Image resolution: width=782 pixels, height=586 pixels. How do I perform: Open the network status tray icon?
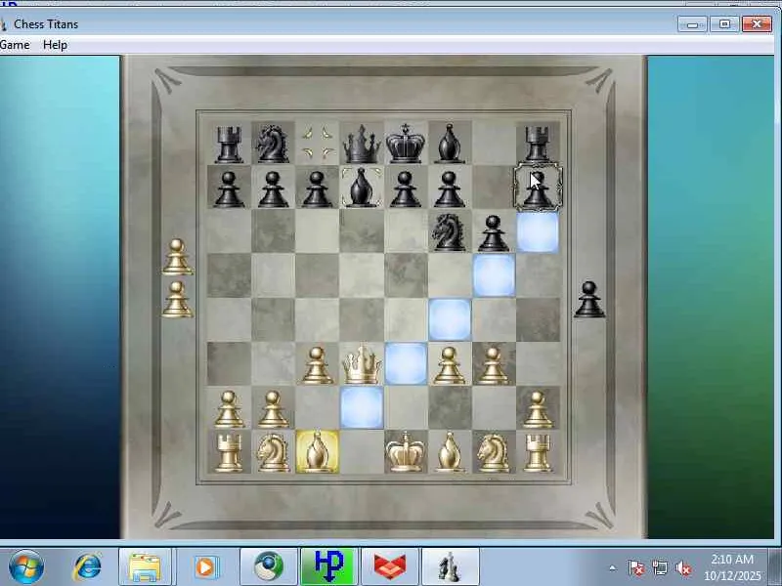tap(660, 567)
